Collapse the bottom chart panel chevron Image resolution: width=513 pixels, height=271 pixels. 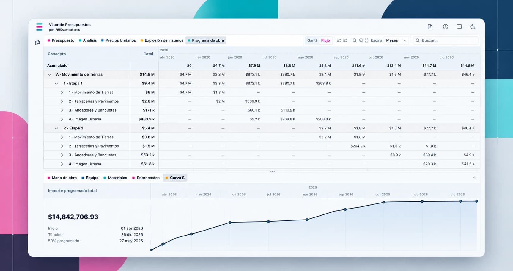point(475,178)
